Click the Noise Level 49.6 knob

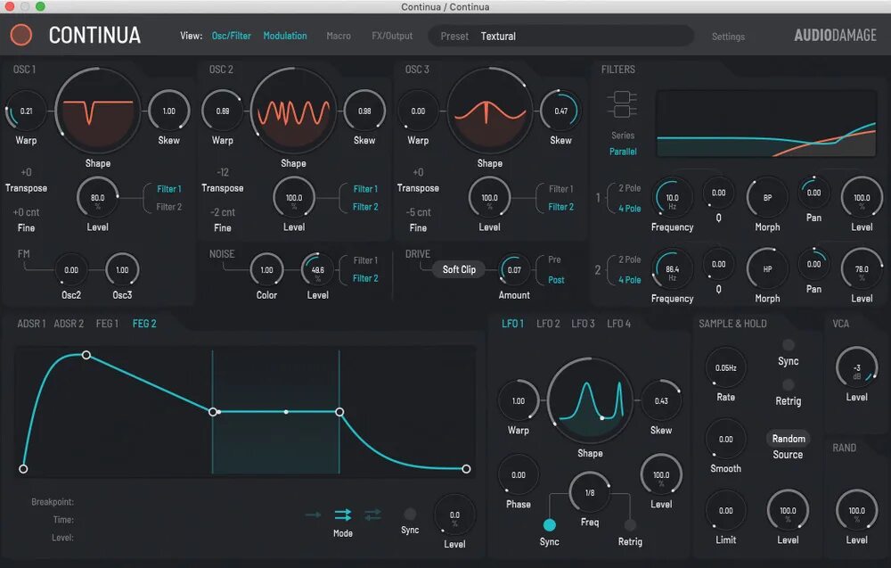tap(318, 269)
